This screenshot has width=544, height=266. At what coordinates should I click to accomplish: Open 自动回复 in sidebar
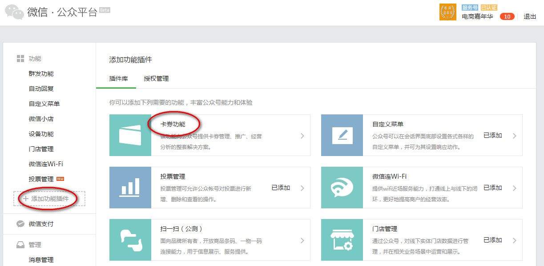click(41, 89)
